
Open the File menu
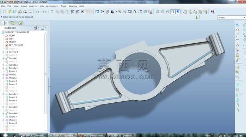coord(3,6)
